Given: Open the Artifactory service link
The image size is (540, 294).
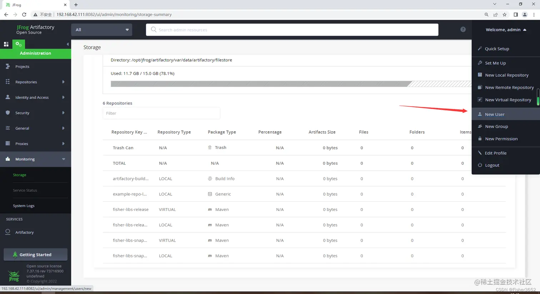Looking at the screenshot, I should click(x=24, y=232).
